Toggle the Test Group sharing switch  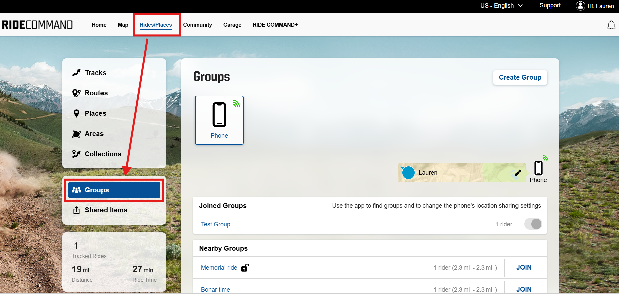click(x=533, y=224)
